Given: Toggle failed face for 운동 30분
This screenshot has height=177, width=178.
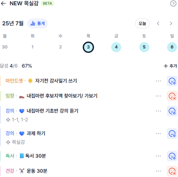Looking at the screenshot, I should (172, 171).
